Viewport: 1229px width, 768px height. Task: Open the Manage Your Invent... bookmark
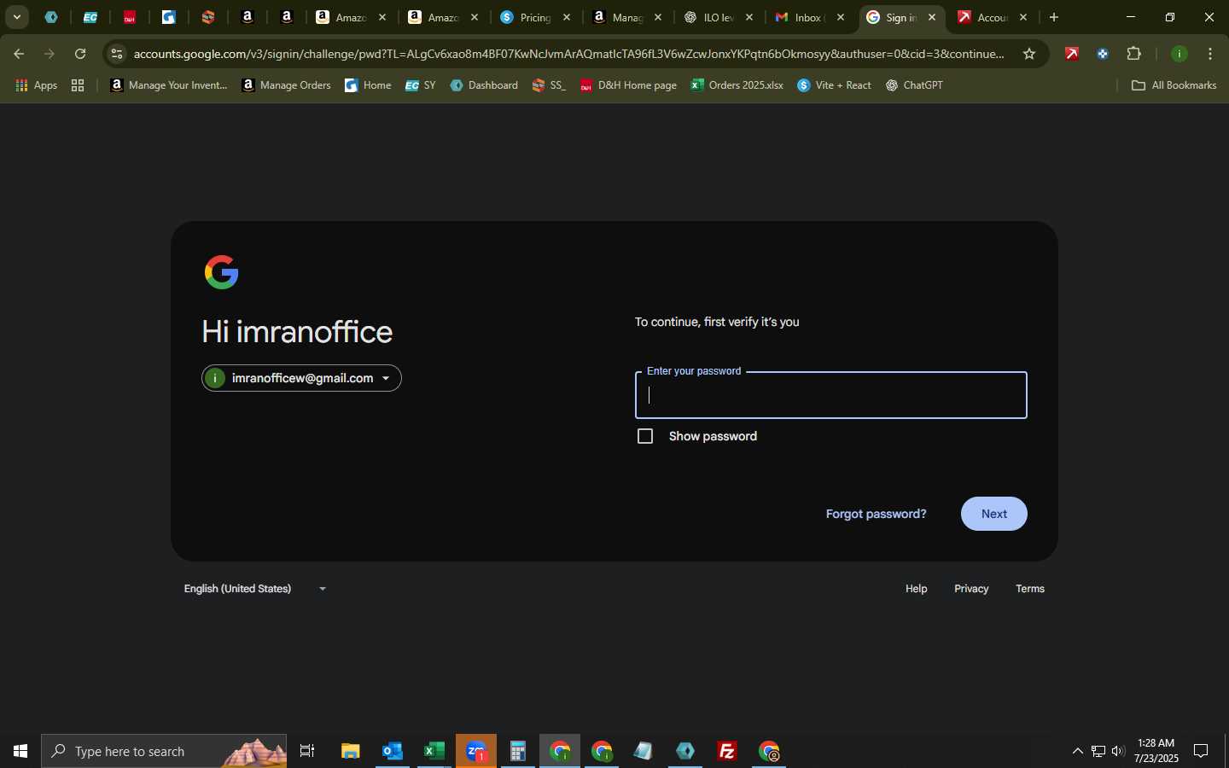tap(169, 85)
